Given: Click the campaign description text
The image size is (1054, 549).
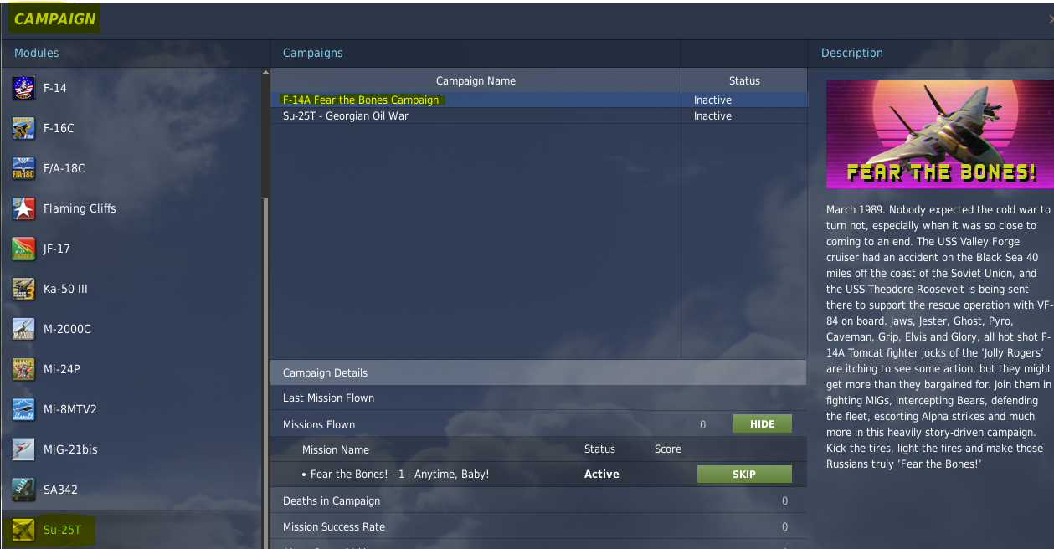Looking at the screenshot, I should click(x=939, y=336).
